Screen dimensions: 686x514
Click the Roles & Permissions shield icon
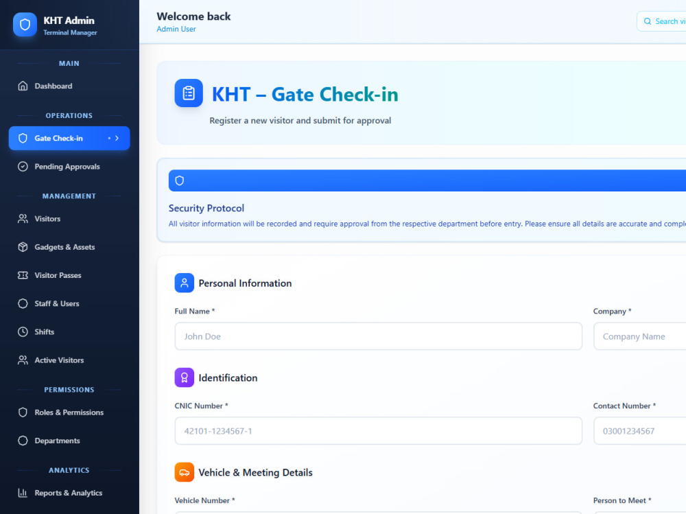click(x=23, y=412)
